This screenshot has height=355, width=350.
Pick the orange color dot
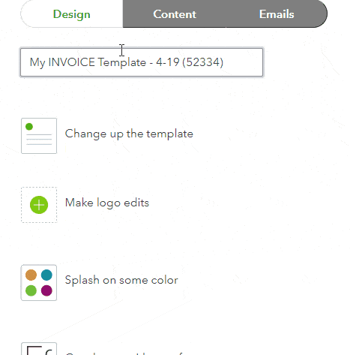point(31,275)
